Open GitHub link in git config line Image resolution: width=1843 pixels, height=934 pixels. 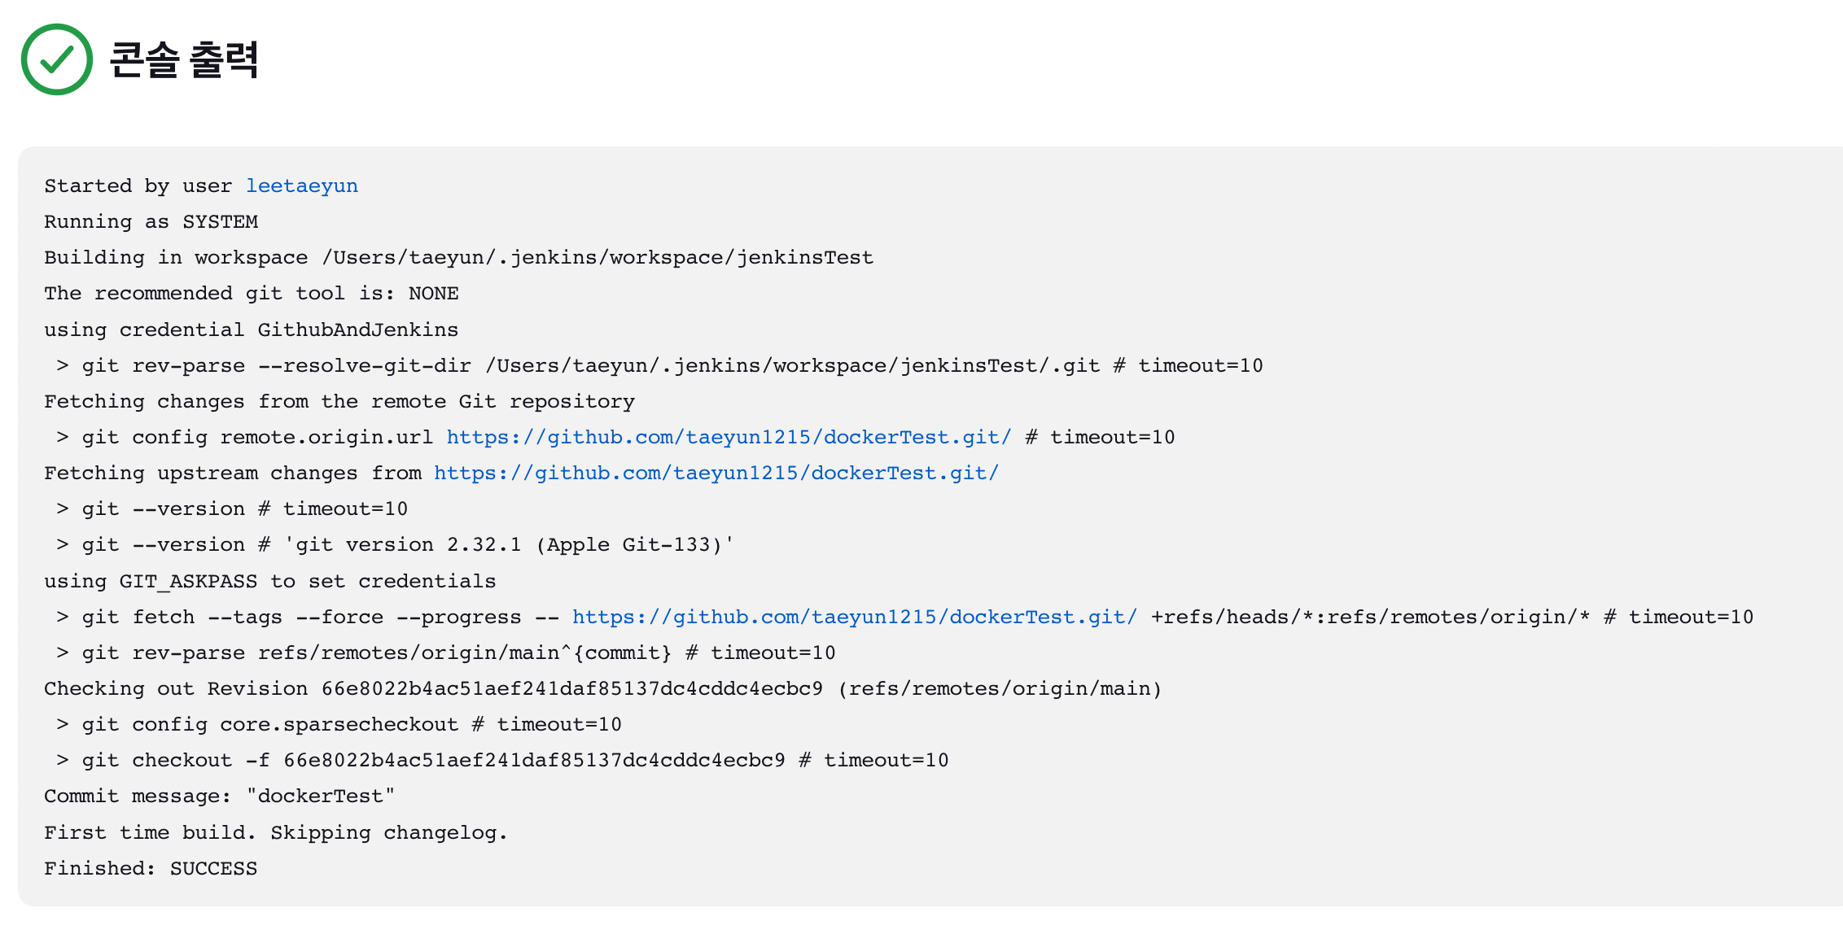[x=729, y=438]
